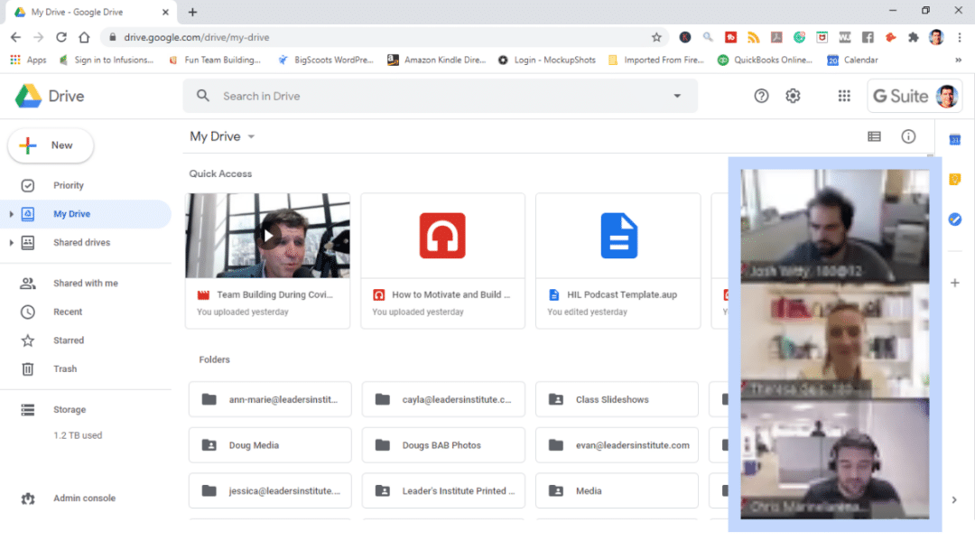Screen dimensions: 975x541
Task: Expand the Shared drives tree arrow
Action: click(11, 243)
